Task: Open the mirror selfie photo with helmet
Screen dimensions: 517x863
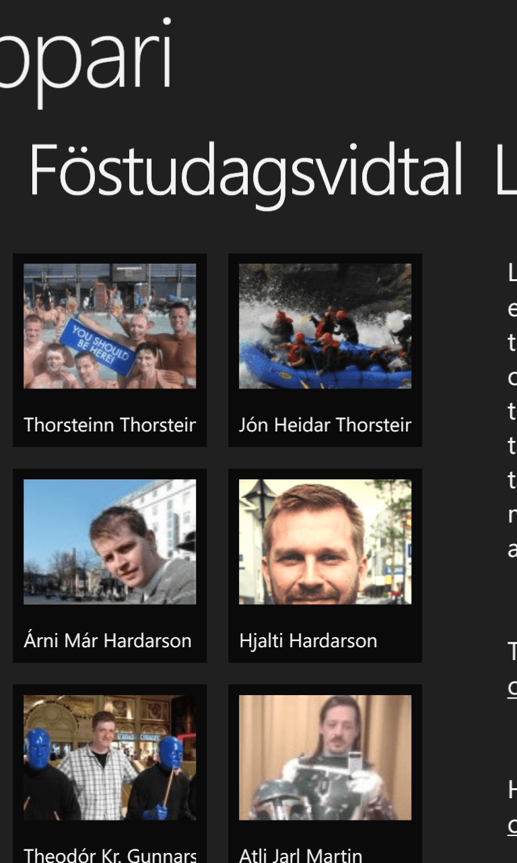Action: (x=325, y=757)
